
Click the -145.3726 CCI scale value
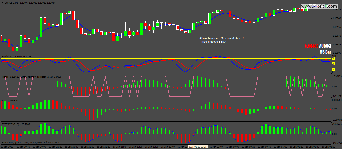pyautogui.click(x=337, y=143)
